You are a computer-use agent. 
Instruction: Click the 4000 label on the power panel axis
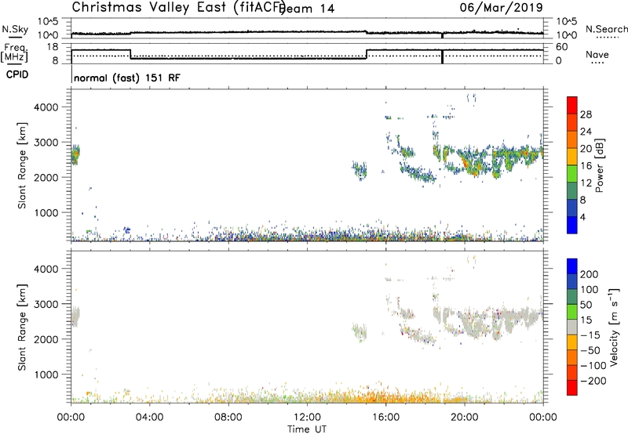[x=46, y=107]
